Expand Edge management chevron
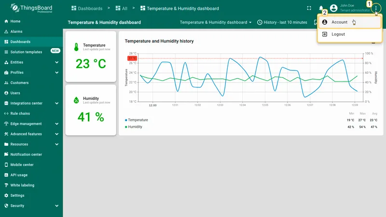 tap(56, 124)
